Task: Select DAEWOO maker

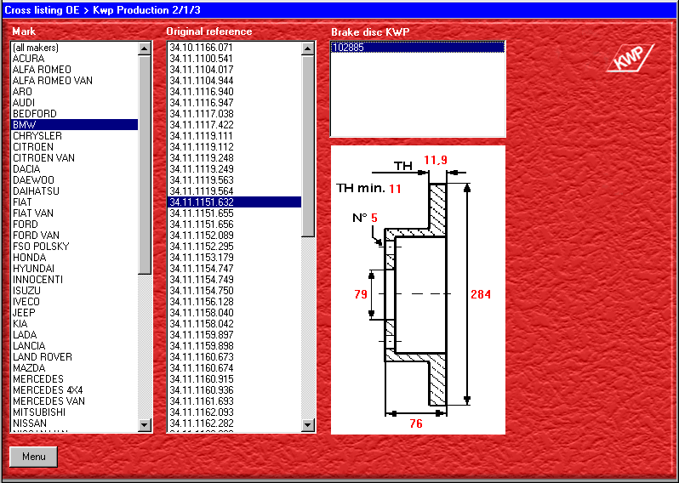Action: point(74,180)
